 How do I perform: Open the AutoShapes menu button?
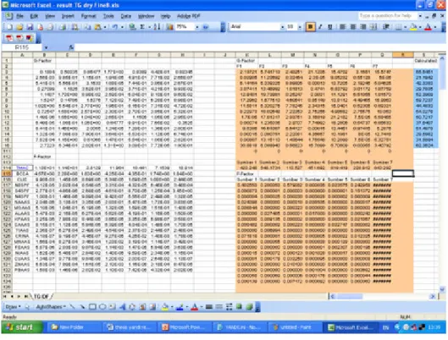(51, 307)
